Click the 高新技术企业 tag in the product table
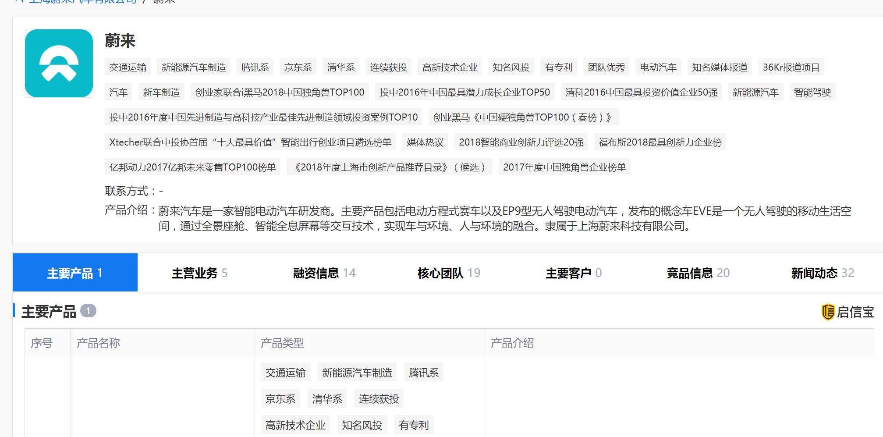The width and height of the screenshot is (883, 437). click(x=296, y=425)
